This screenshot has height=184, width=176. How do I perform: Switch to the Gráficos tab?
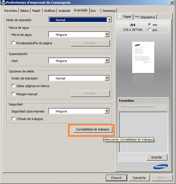[50, 11]
